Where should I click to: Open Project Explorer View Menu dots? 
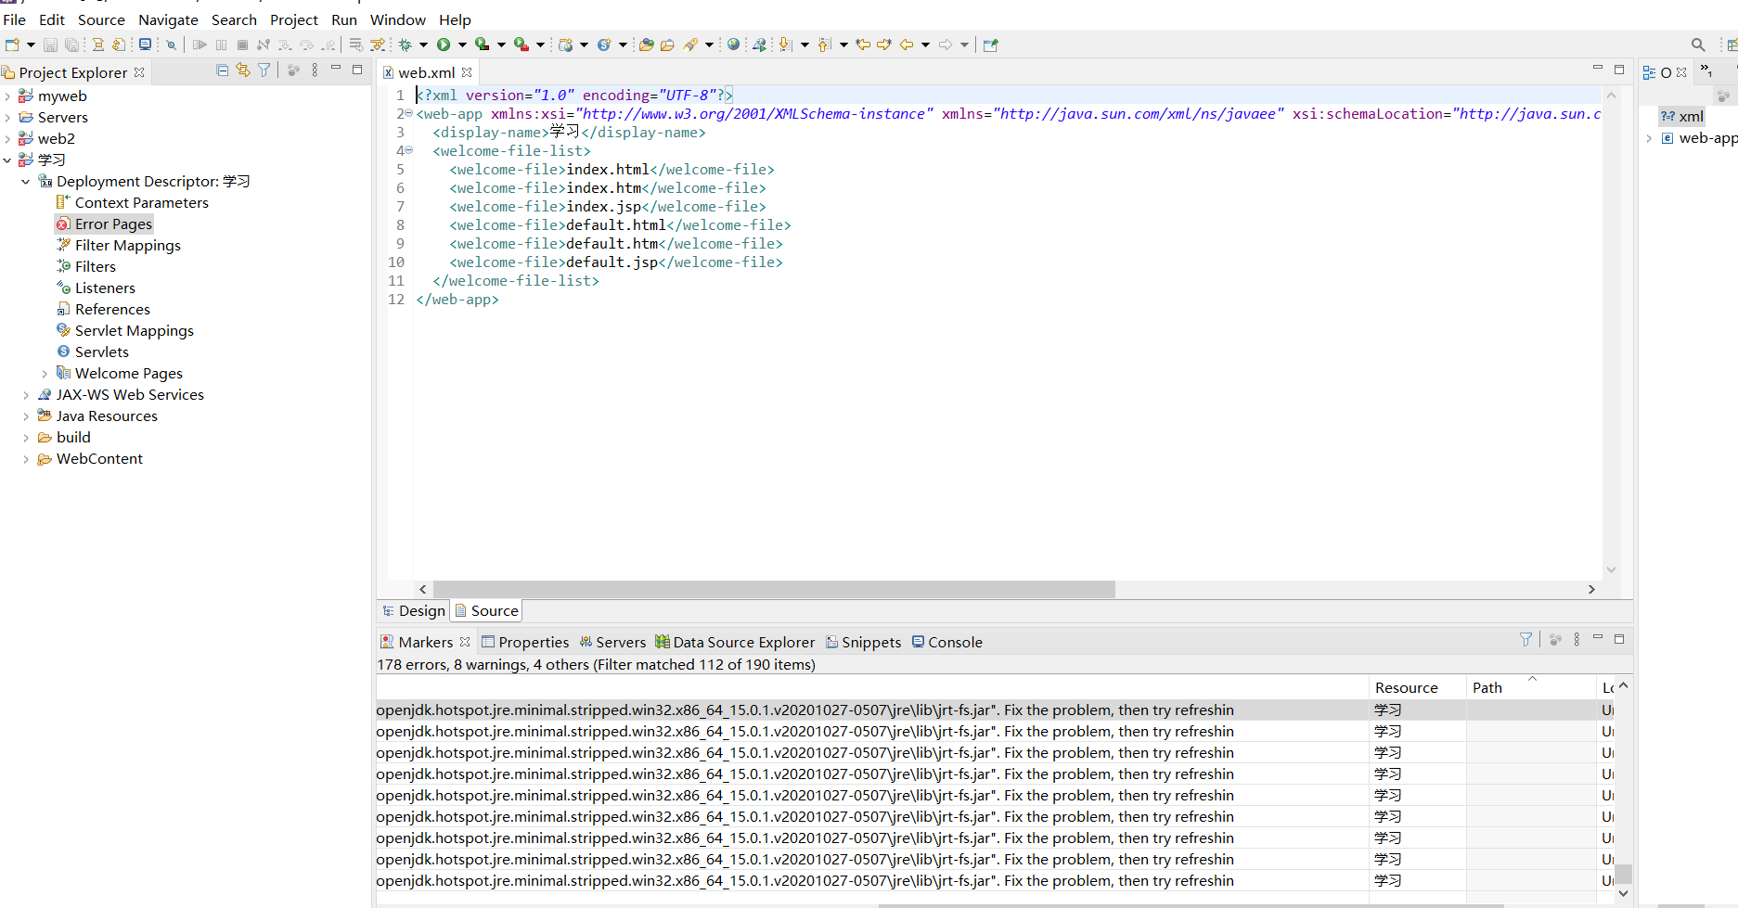point(315,70)
